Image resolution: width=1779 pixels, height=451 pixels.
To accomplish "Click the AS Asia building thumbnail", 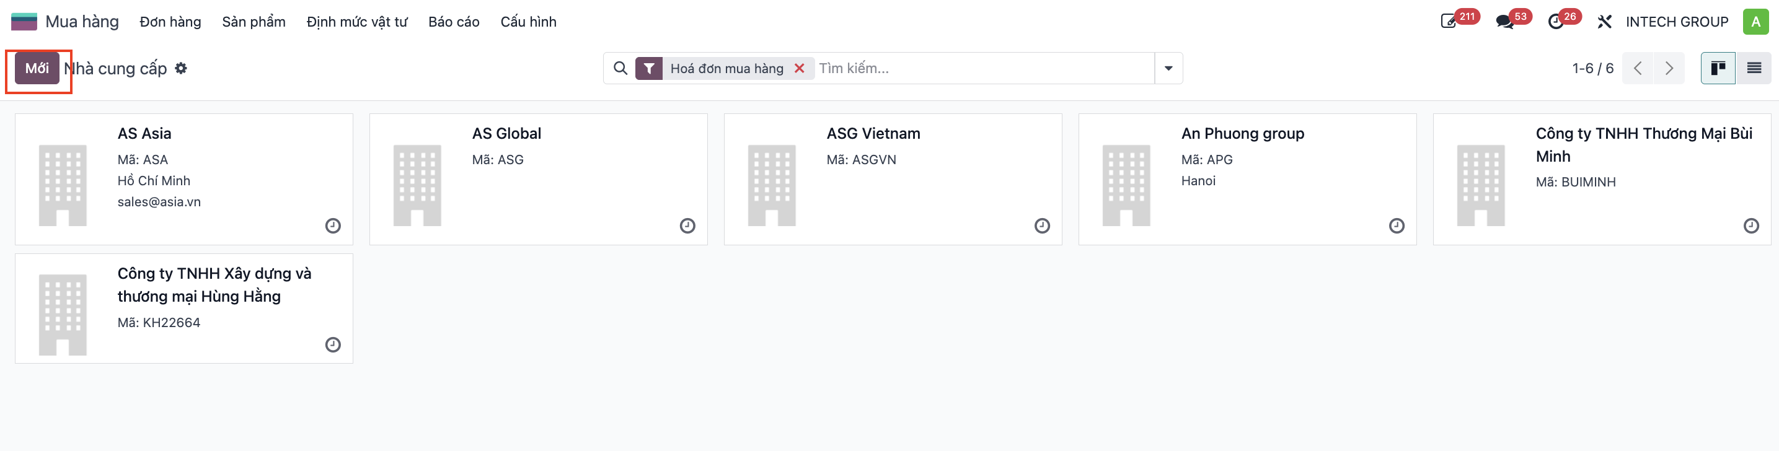I will tap(63, 185).
